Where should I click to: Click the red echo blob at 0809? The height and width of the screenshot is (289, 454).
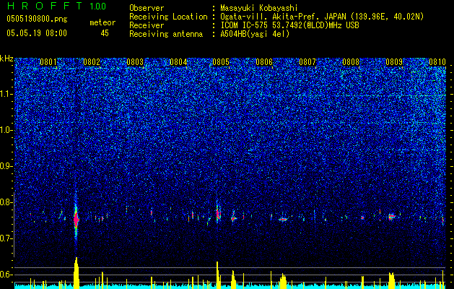[392, 216]
